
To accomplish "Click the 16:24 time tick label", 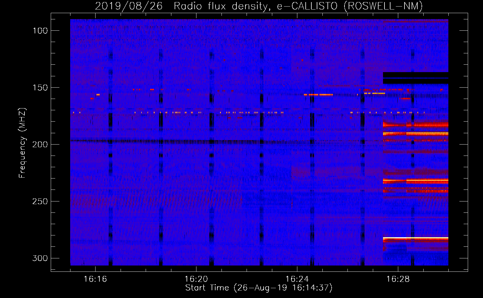I will coord(297,279).
